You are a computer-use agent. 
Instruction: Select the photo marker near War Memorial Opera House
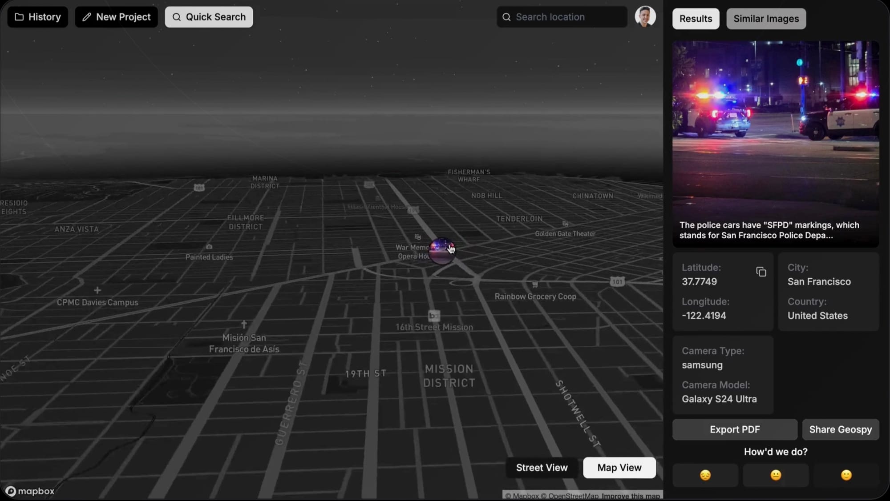[x=442, y=250]
